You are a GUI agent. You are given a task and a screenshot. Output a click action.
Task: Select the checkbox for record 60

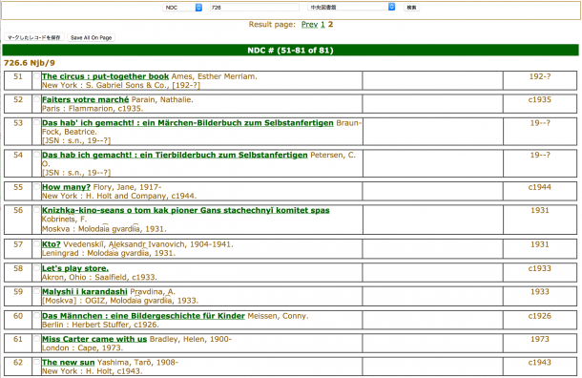[36, 316]
